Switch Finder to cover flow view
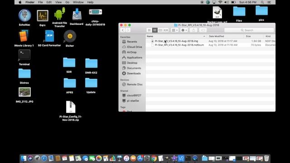The image size is (290, 163). coord(166,30)
